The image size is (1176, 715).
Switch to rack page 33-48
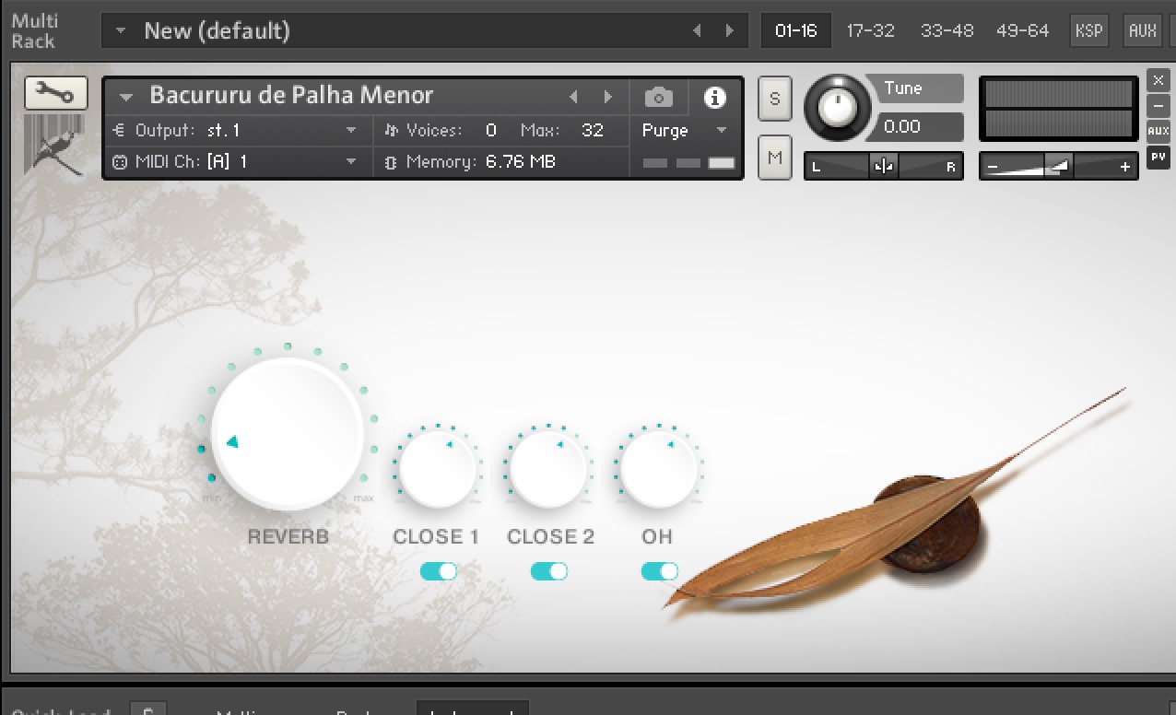pyautogui.click(x=947, y=30)
